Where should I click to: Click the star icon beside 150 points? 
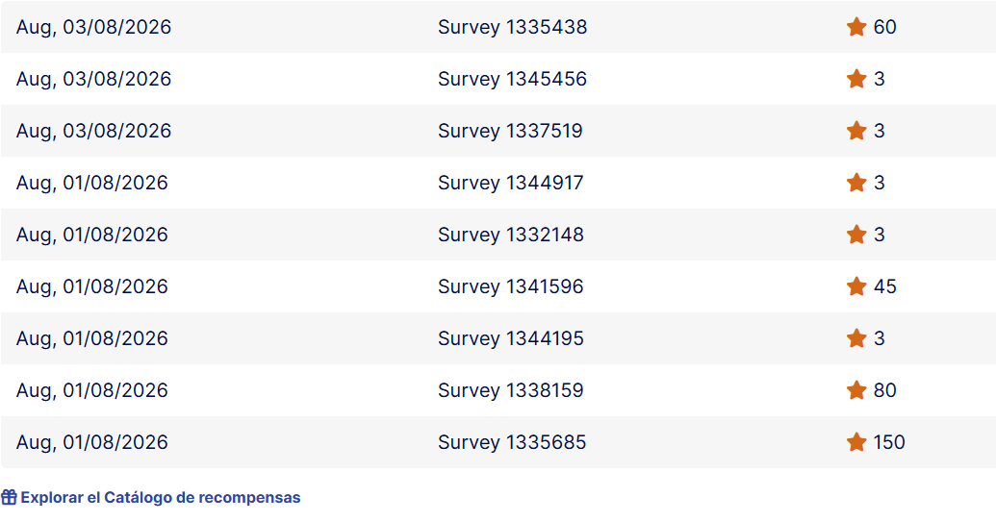[856, 442]
